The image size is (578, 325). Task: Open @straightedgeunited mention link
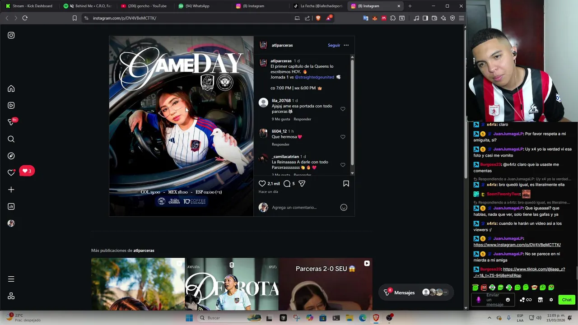pyautogui.click(x=314, y=77)
